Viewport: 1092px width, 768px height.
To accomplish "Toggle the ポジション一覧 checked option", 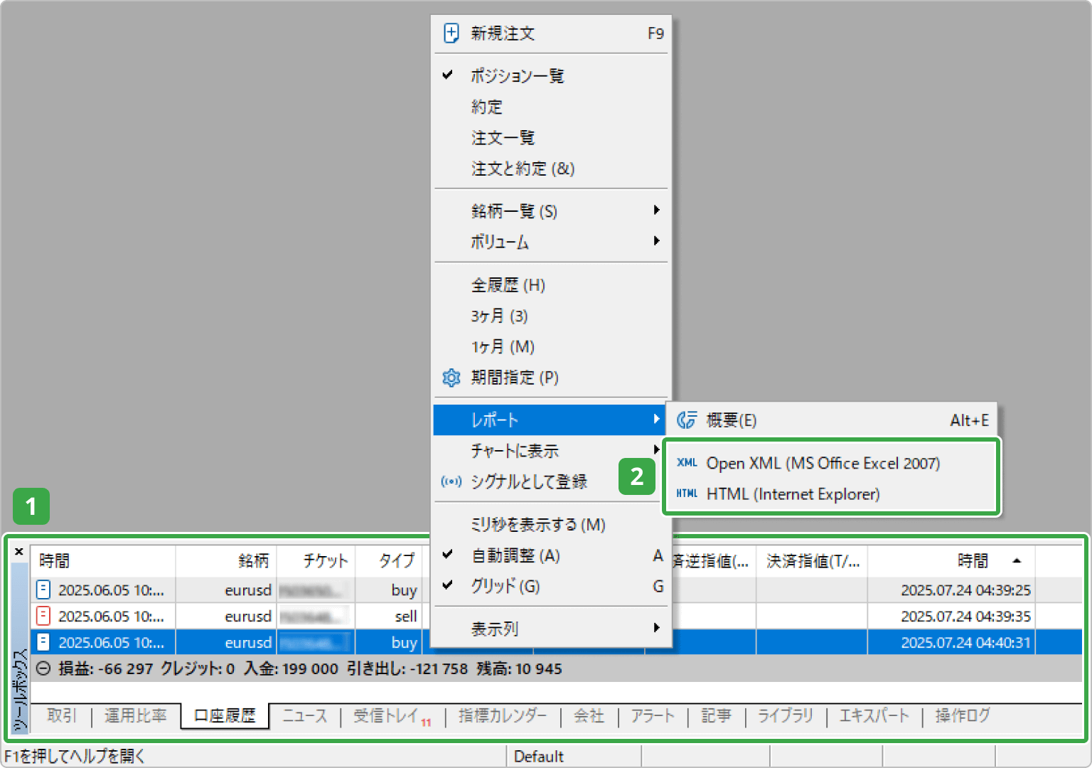I will pyautogui.click(x=551, y=75).
